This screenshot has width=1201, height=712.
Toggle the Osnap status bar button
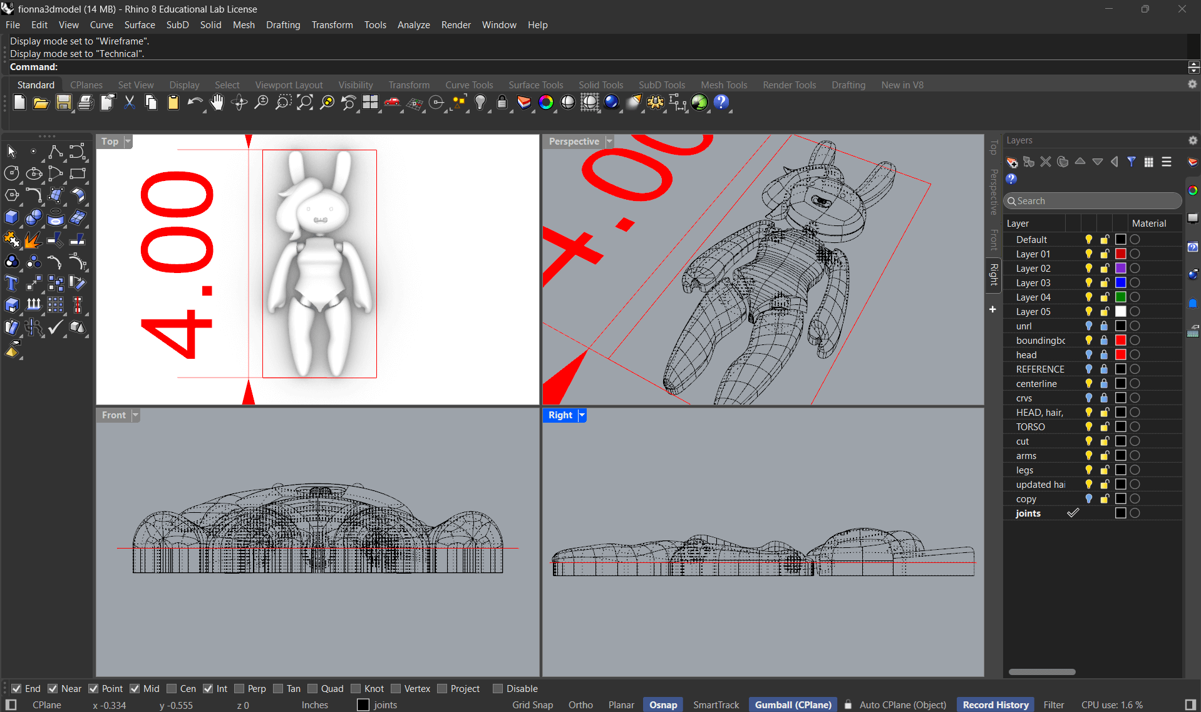point(662,704)
